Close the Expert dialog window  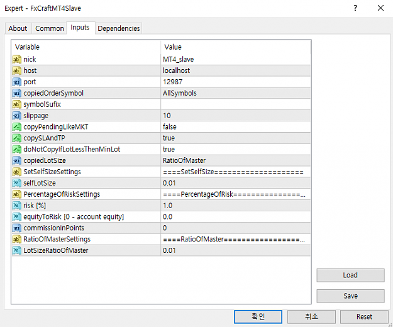[x=380, y=8]
